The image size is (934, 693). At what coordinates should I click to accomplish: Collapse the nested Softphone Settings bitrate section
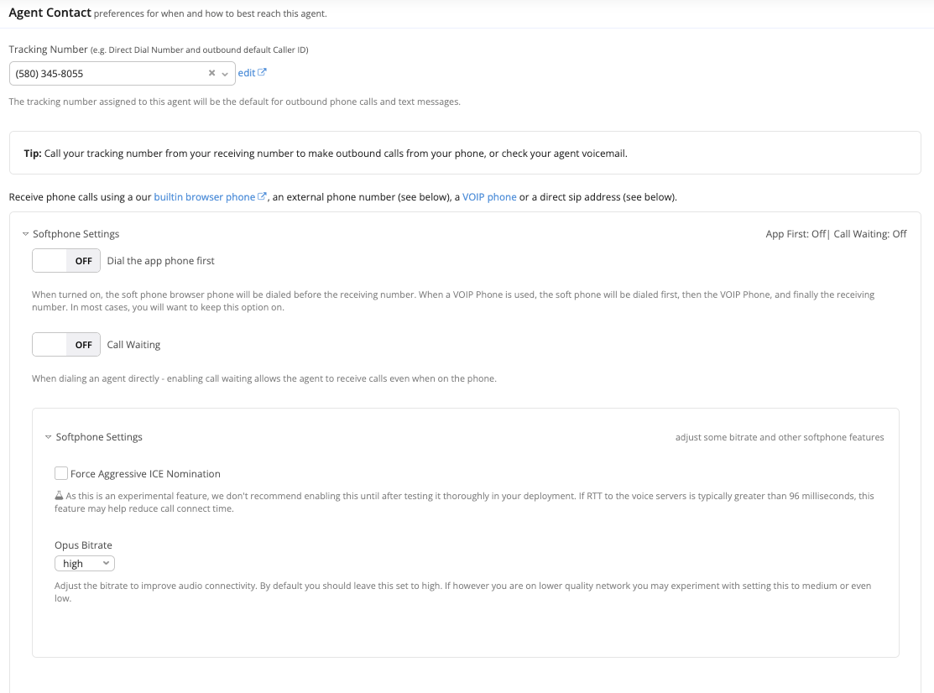click(x=49, y=437)
